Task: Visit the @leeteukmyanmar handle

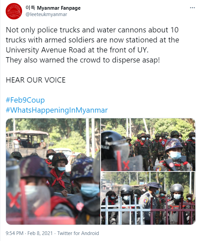Action: point(46,14)
